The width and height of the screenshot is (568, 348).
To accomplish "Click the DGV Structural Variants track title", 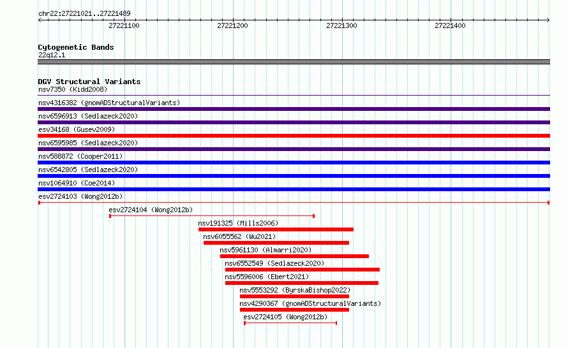I will (x=89, y=82).
